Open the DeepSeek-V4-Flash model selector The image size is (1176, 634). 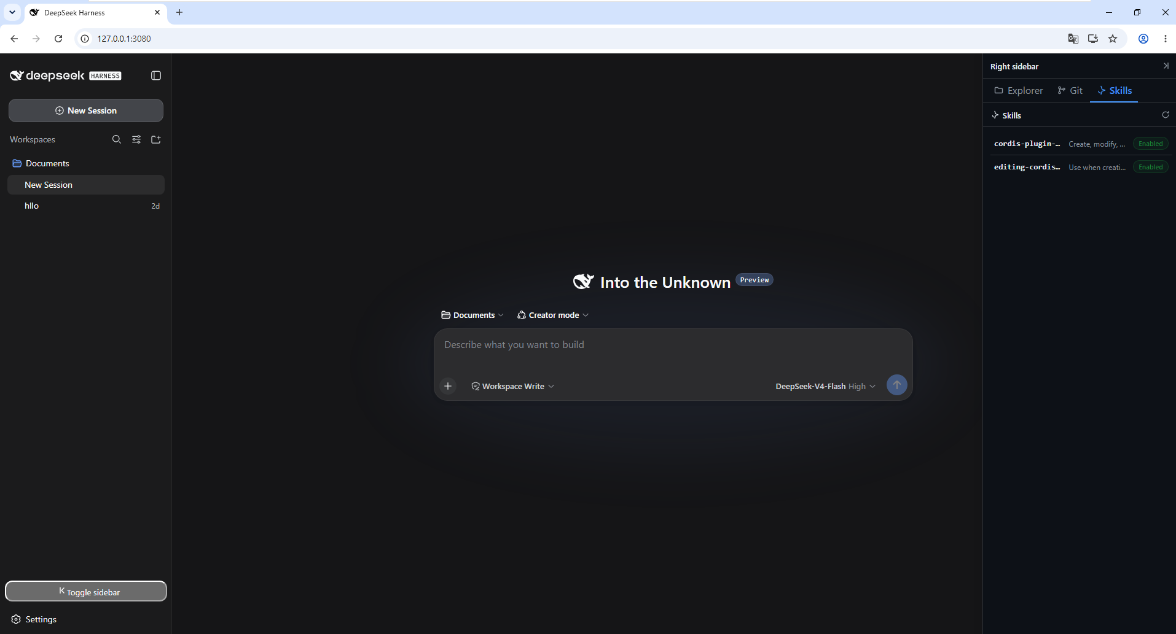pyautogui.click(x=825, y=386)
